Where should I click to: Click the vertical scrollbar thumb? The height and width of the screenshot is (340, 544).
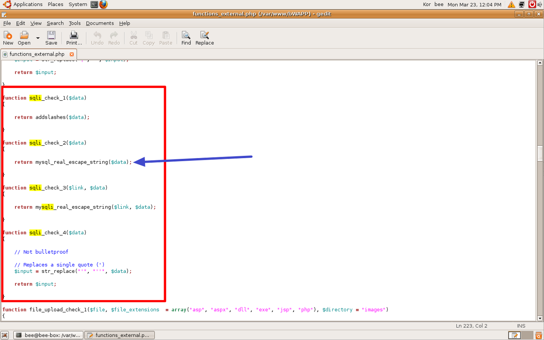pos(540,153)
